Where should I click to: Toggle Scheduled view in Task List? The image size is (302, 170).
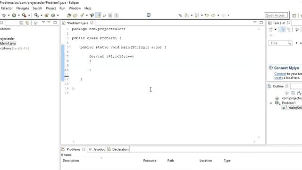click(289, 29)
